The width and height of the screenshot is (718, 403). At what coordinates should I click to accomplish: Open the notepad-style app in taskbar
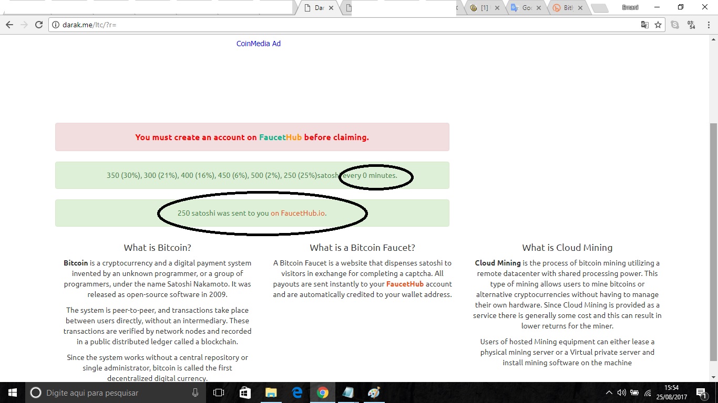(348, 393)
